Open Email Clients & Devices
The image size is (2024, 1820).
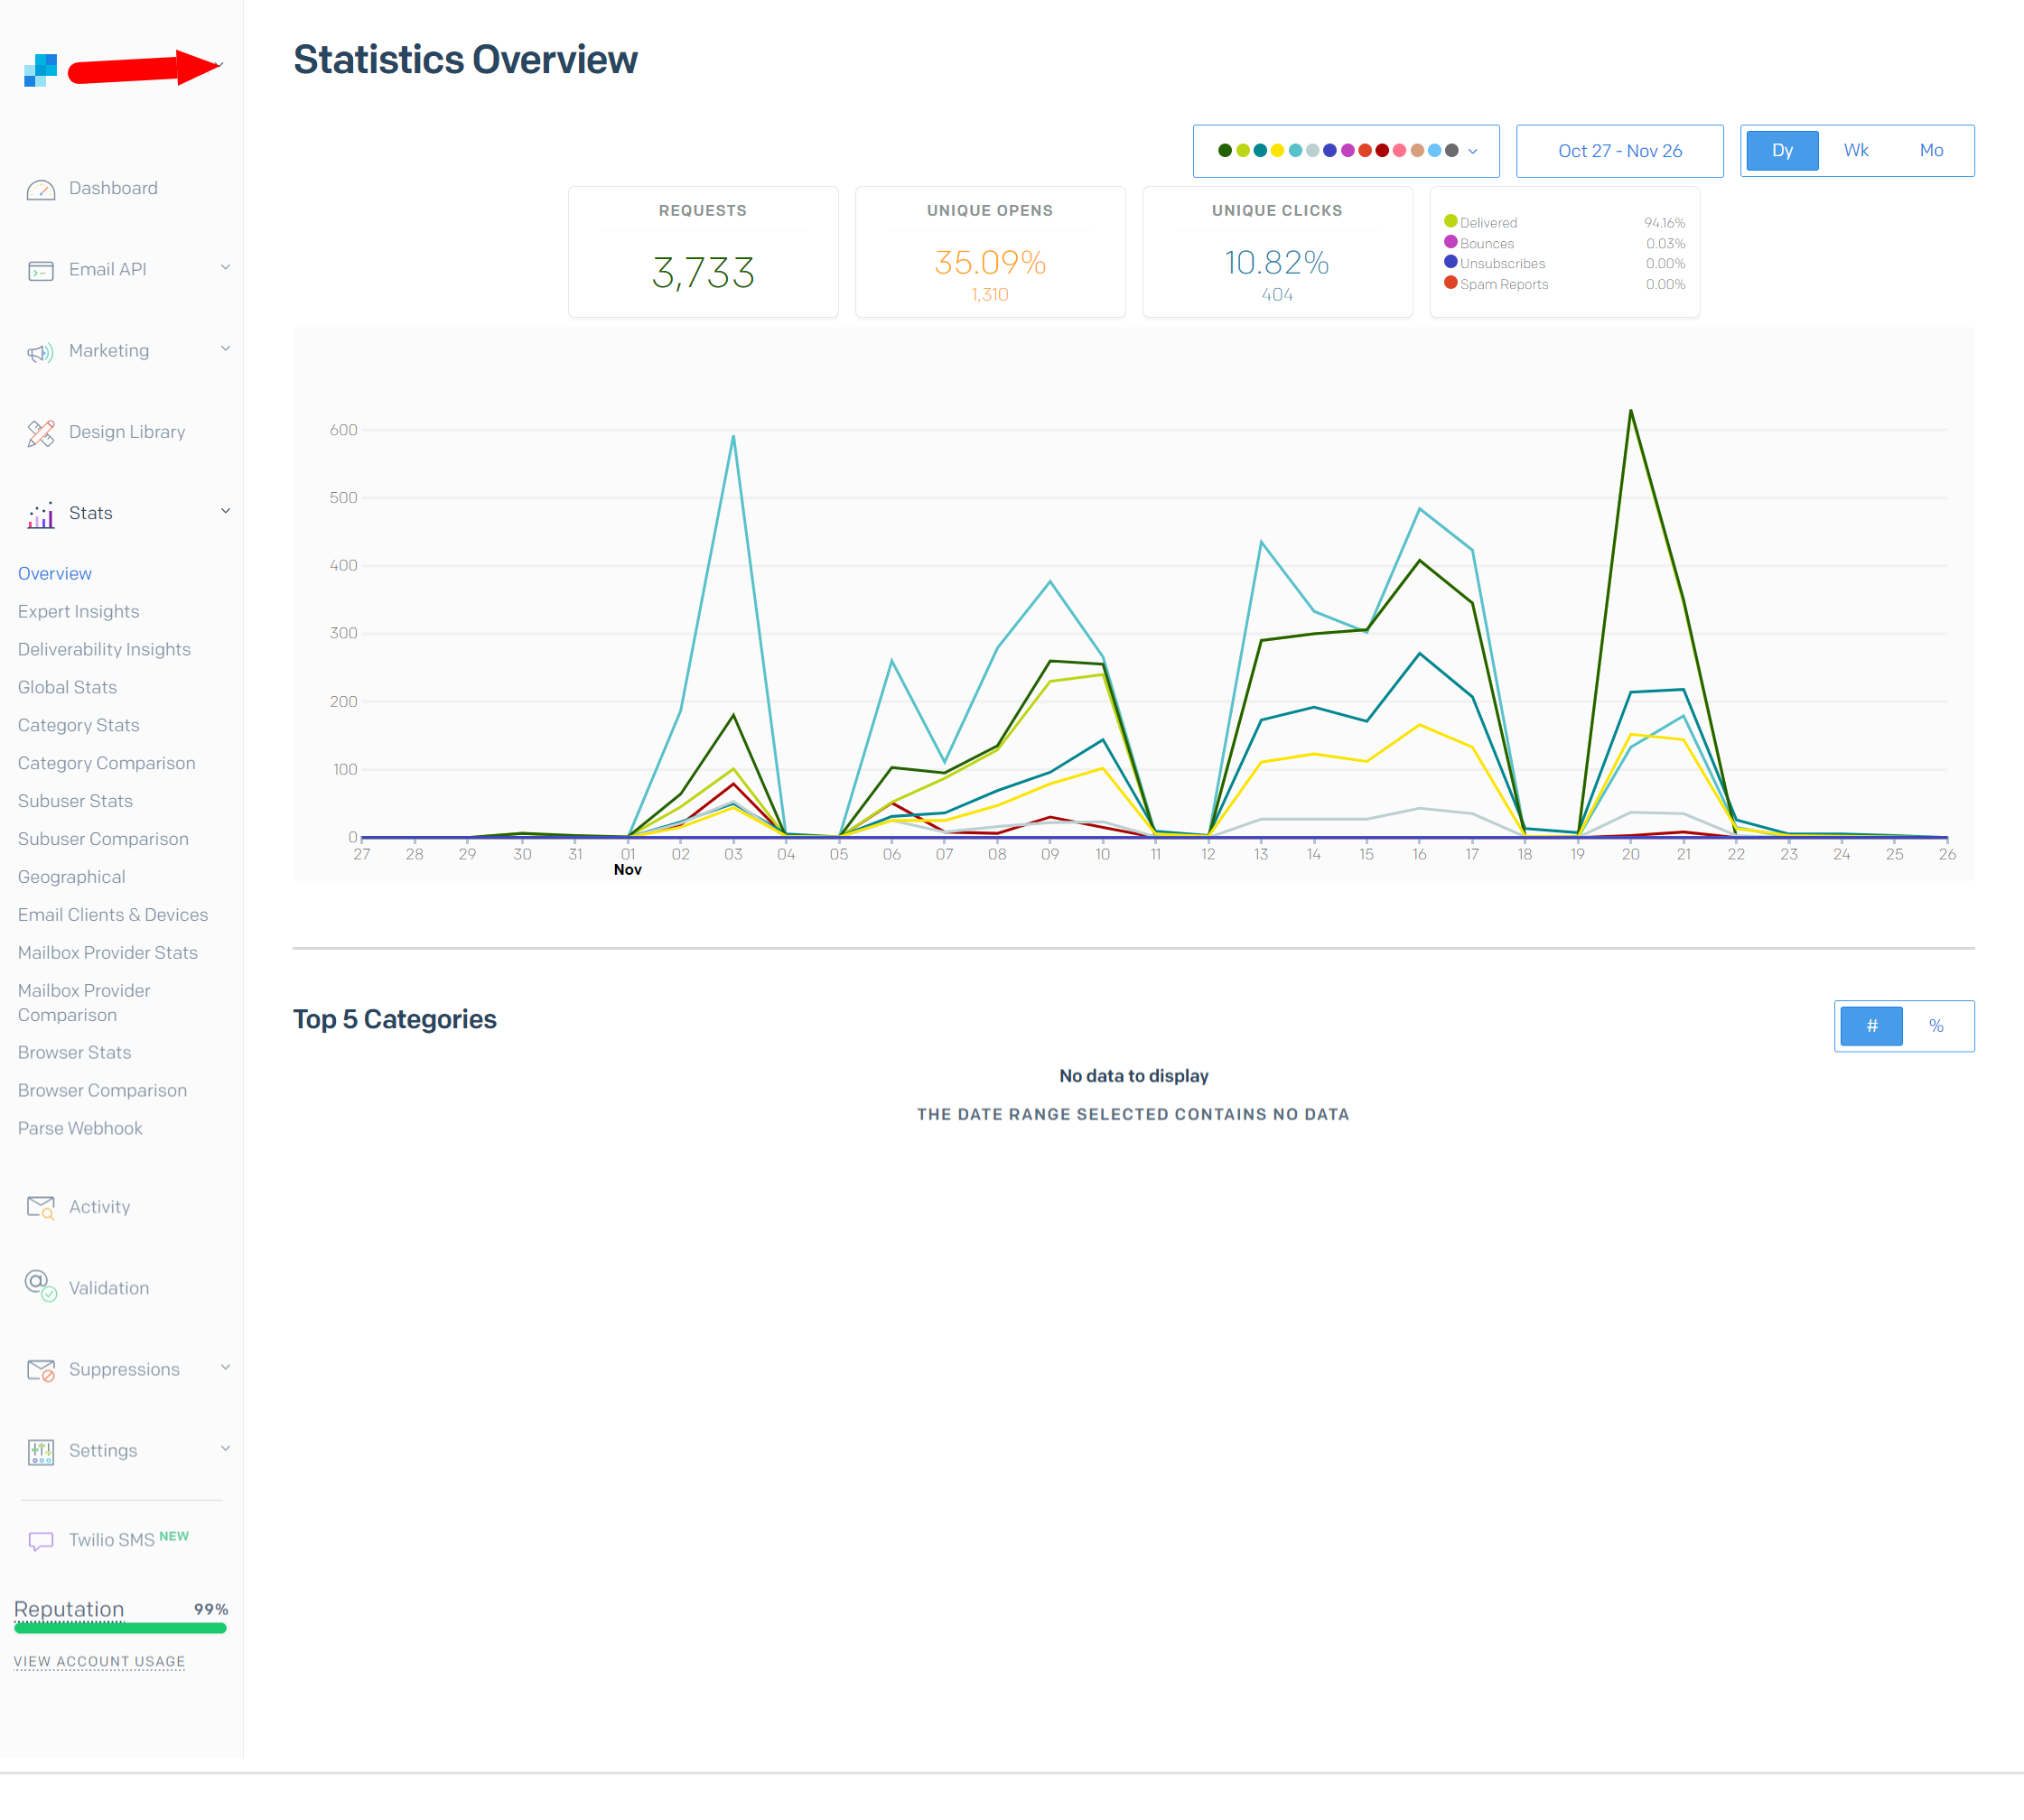(113, 916)
